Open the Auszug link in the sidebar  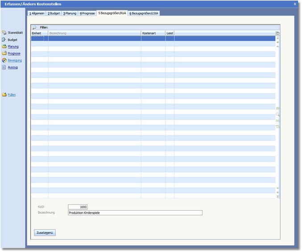(12, 67)
